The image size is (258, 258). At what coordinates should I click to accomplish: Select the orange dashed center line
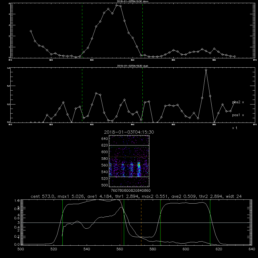point(141,222)
